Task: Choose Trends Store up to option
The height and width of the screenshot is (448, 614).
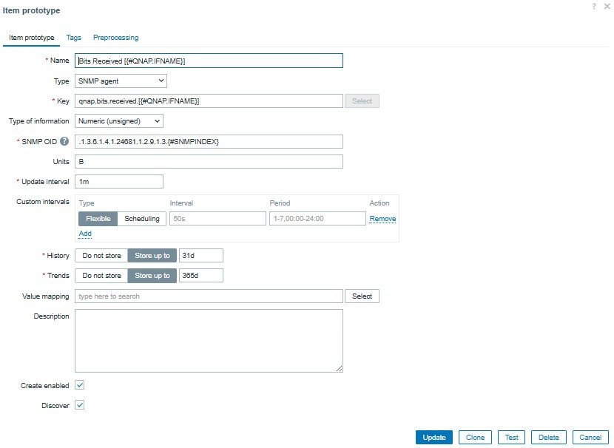Action: point(152,276)
